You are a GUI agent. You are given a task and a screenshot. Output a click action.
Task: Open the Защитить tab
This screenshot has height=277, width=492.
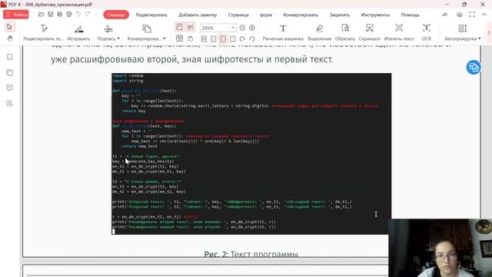340,15
